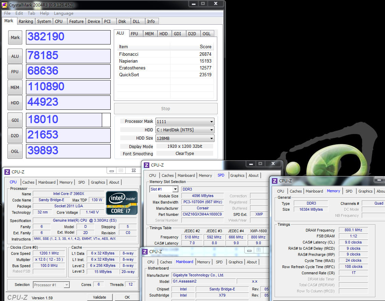The image size is (385, 301).
Task: Open the Processor #1 selection dropdown
Action: click(51, 285)
